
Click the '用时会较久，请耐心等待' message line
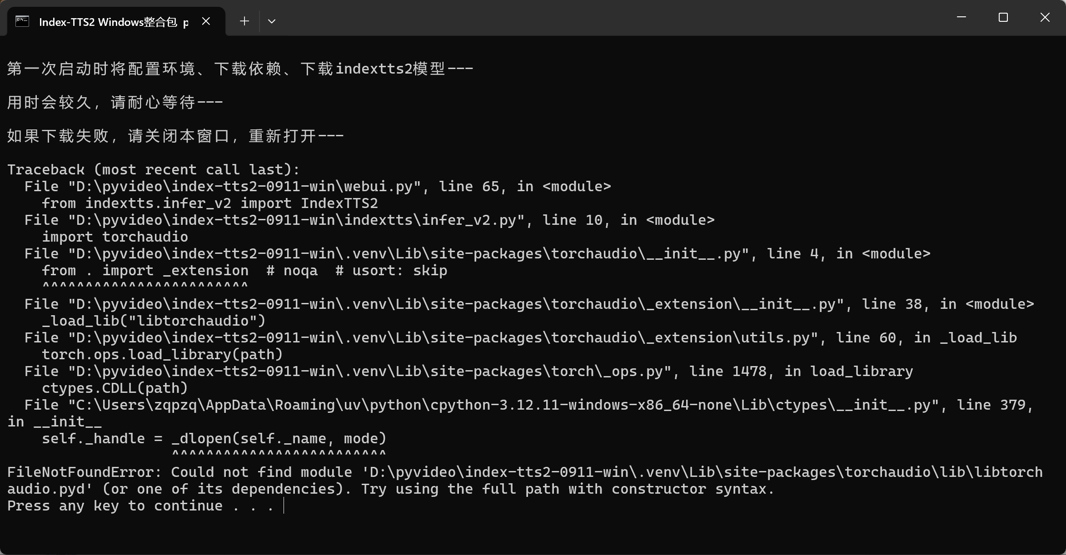coord(115,103)
